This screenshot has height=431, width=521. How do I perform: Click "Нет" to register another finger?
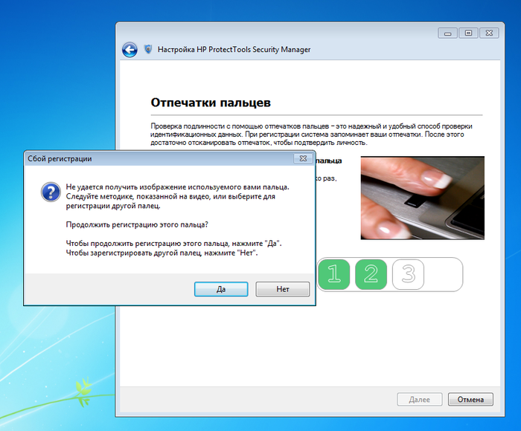282,289
